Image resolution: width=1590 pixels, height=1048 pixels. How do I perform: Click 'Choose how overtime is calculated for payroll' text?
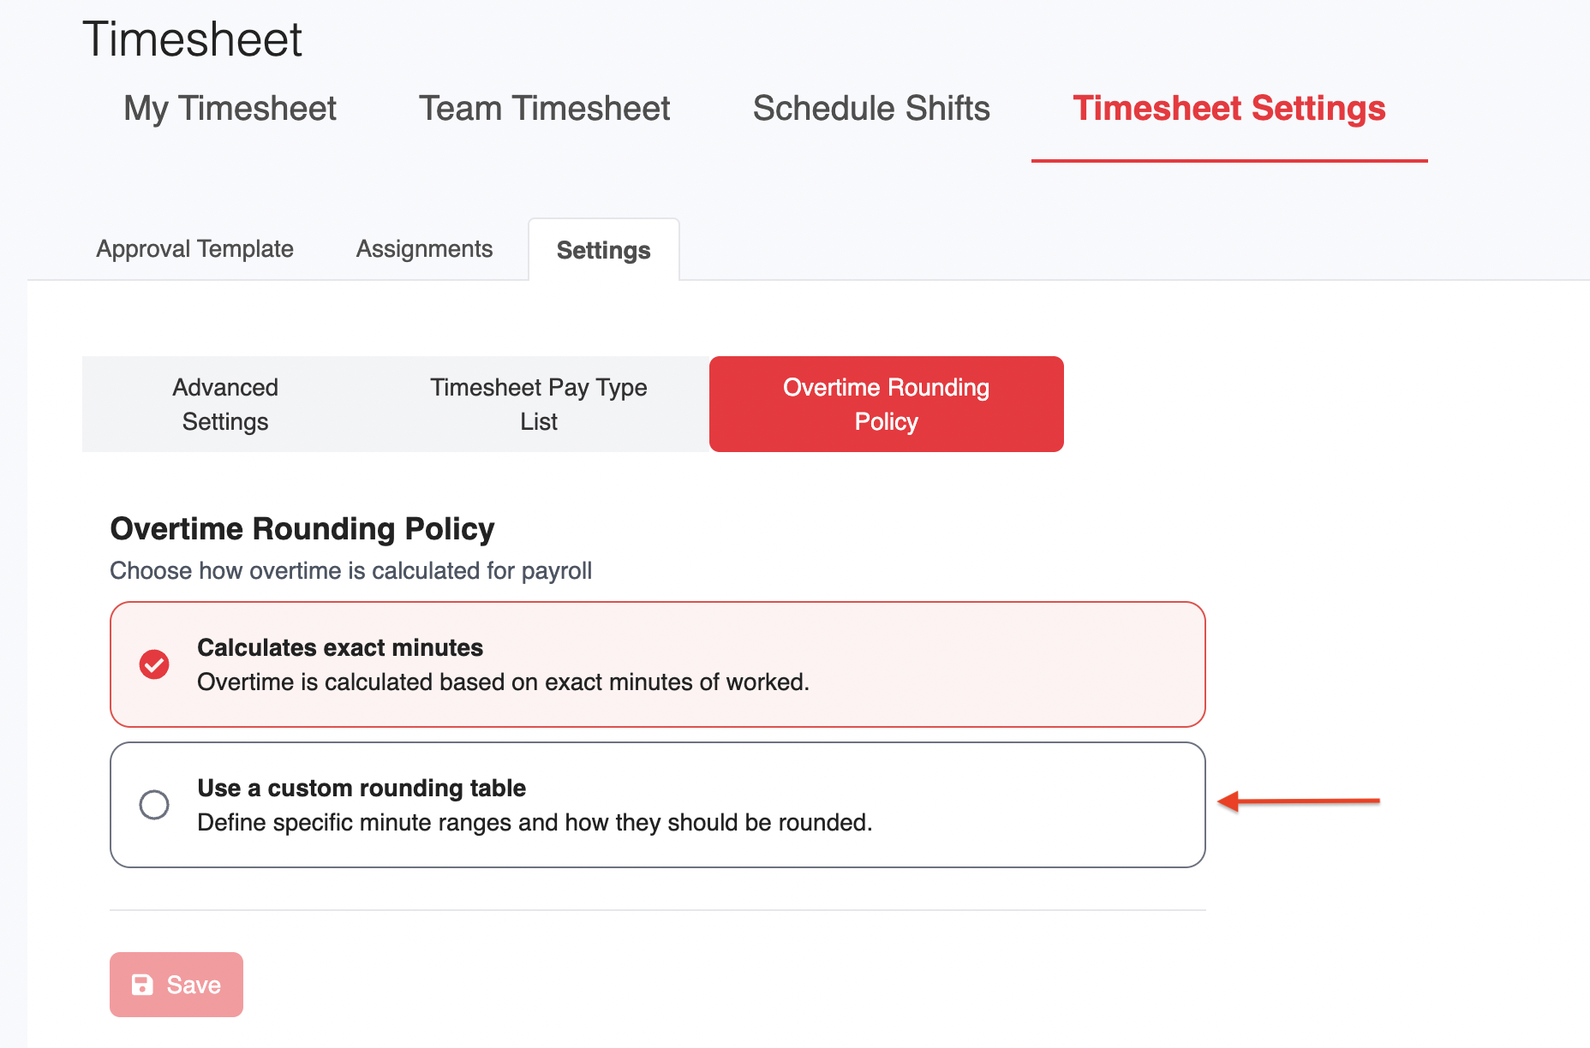[350, 571]
